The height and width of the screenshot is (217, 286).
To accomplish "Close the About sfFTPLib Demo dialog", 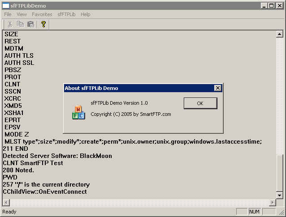I will [217, 88].
